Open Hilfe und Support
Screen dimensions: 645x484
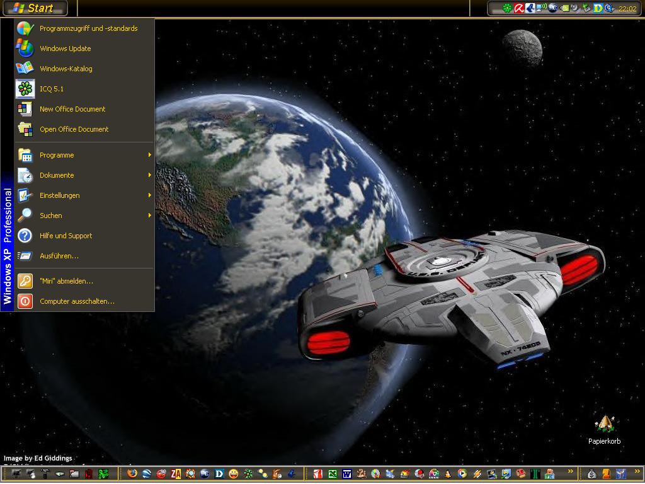tap(66, 236)
